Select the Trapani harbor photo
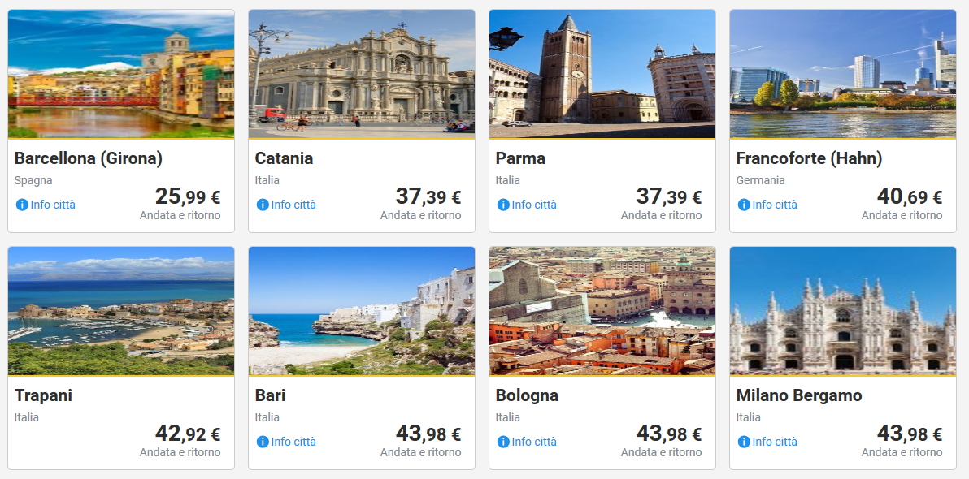This screenshot has width=969, height=479. [x=121, y=311]
